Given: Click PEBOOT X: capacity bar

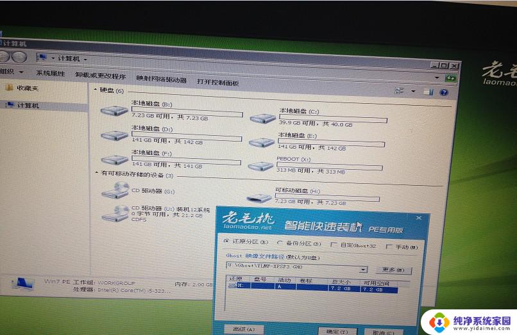Looking at the screenshot, I should [x=330, y=166].
